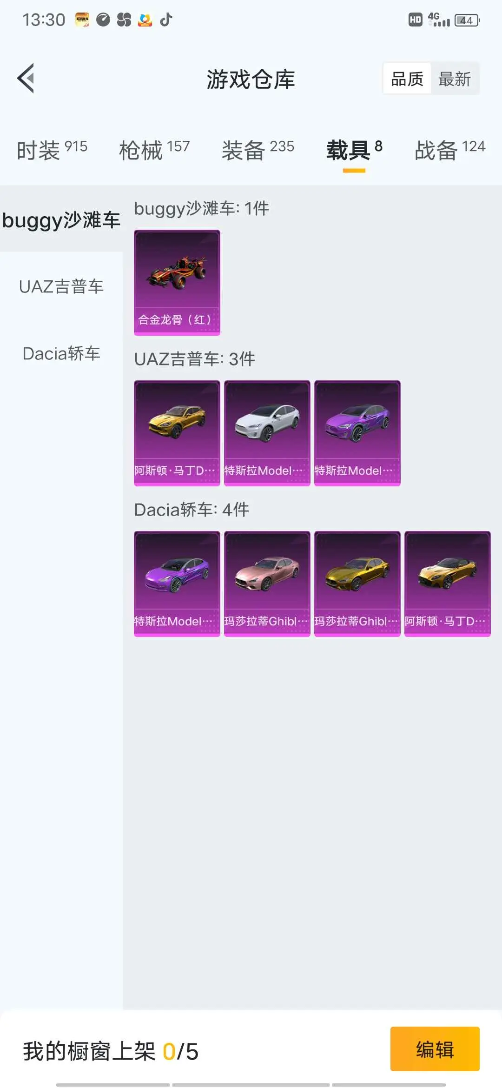
Task: Select UAZ吉普车 in the sidebar
Action: [61, 286]
